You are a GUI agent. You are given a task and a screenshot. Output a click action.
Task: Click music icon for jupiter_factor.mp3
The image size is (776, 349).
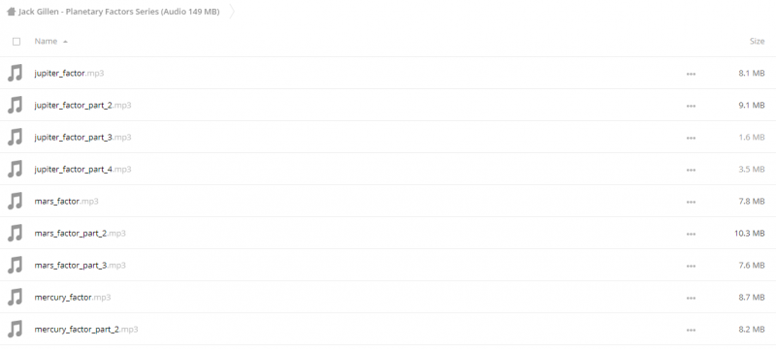tap(16, 73)
